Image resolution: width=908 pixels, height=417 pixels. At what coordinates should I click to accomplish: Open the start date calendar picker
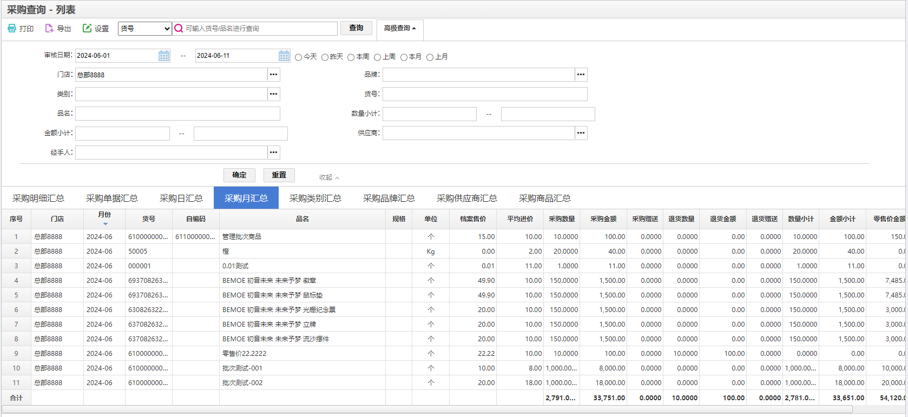(164, 56)
